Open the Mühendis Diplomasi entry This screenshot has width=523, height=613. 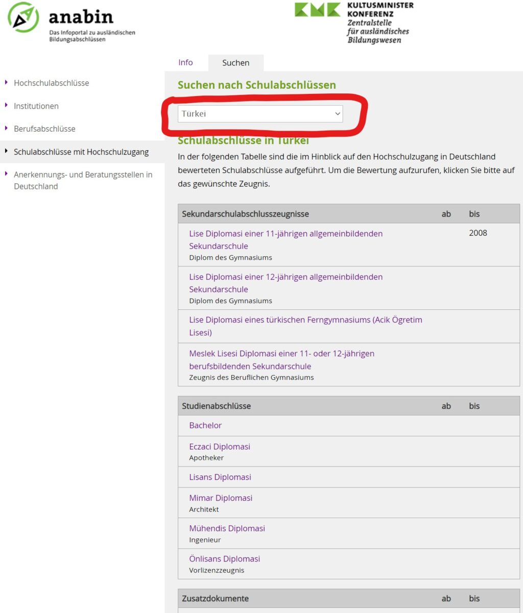226,528
